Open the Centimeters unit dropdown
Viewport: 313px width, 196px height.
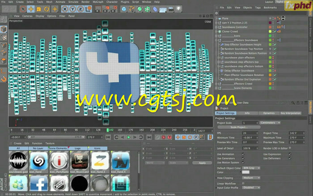click(x=270, y=123)
